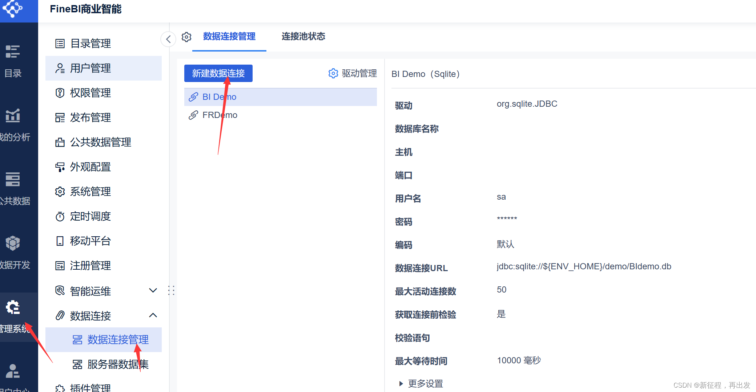Click the 权限管理 shield icon
This screenshot has height=392, width=756.
point(60,93)
